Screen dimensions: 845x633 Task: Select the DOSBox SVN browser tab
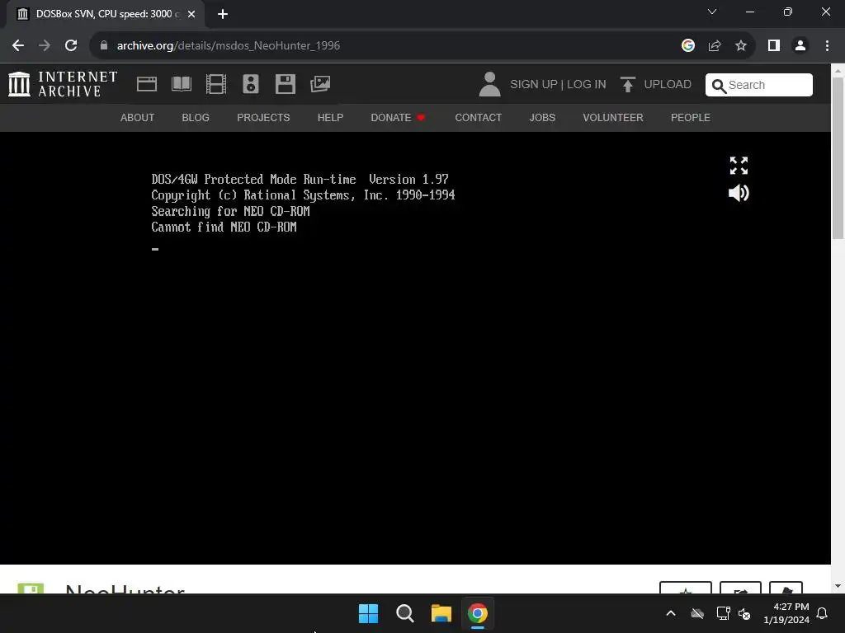106,14
